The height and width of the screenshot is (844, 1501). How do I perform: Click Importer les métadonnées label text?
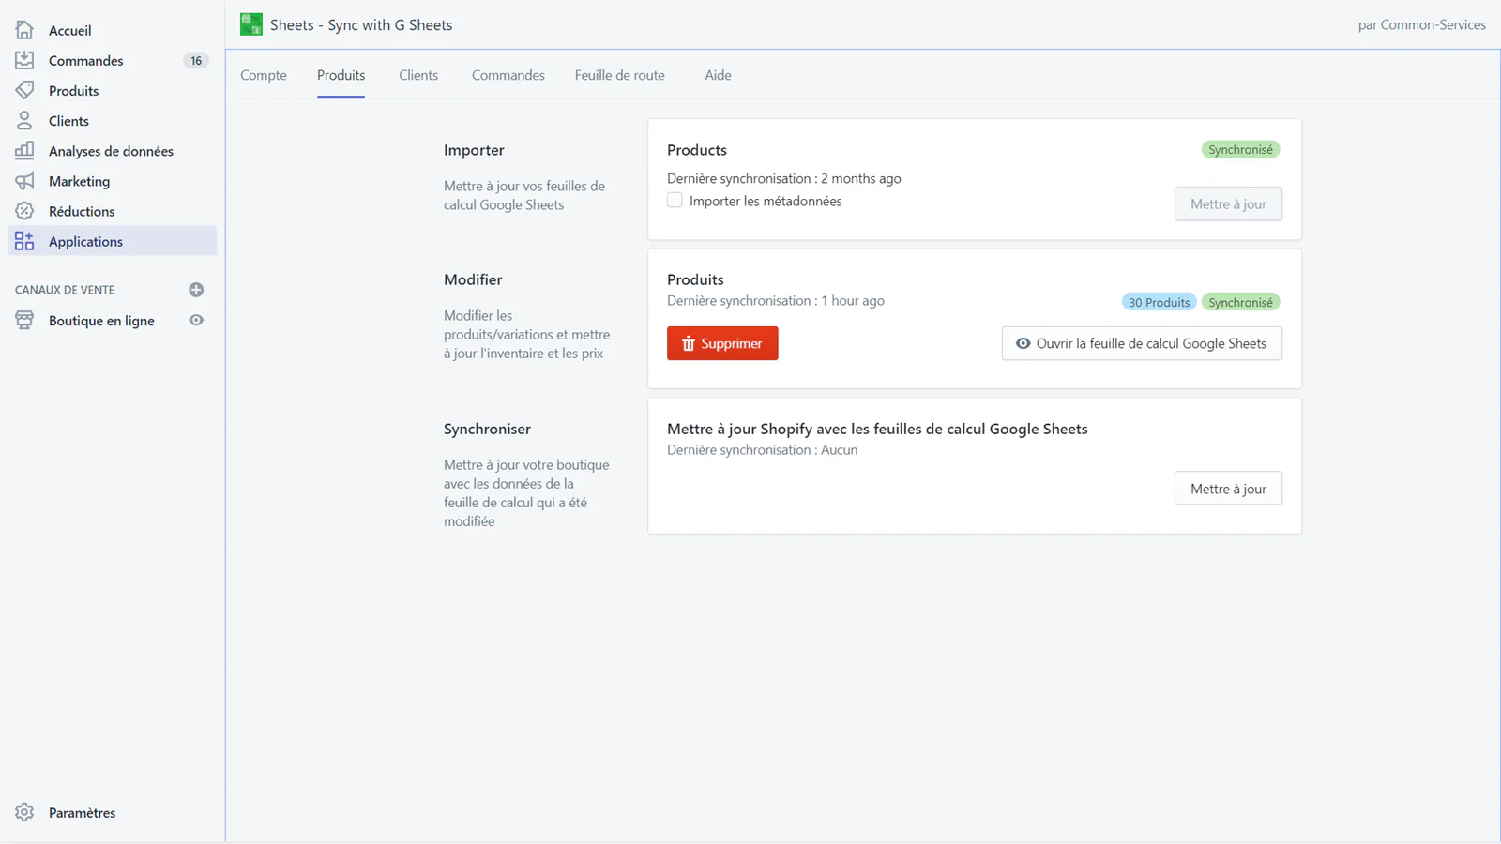766,201
